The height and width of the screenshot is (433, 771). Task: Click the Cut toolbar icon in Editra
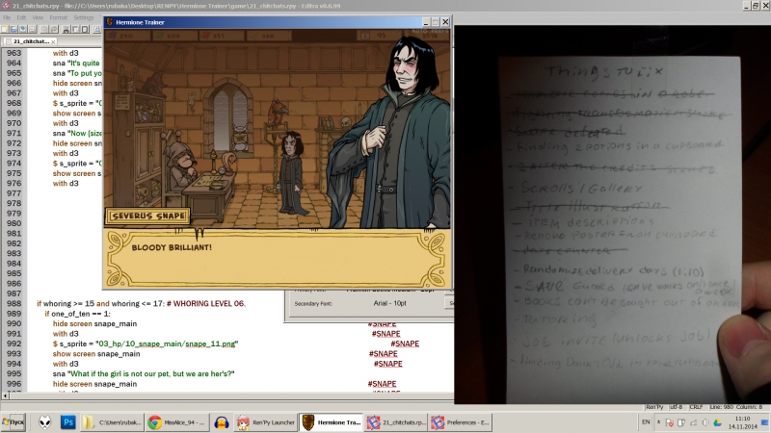66,30
